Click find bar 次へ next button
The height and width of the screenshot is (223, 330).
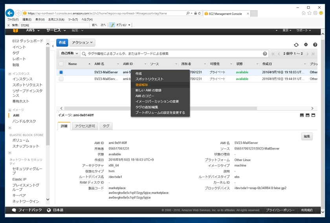103,25
